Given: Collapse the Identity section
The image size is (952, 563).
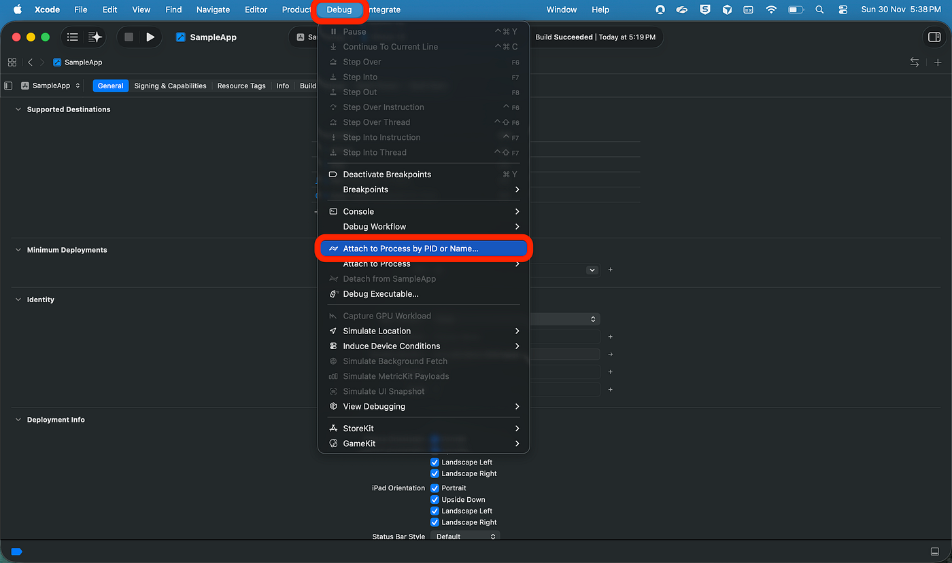Looking at the screenshot, I should click(x=18, y=299).
